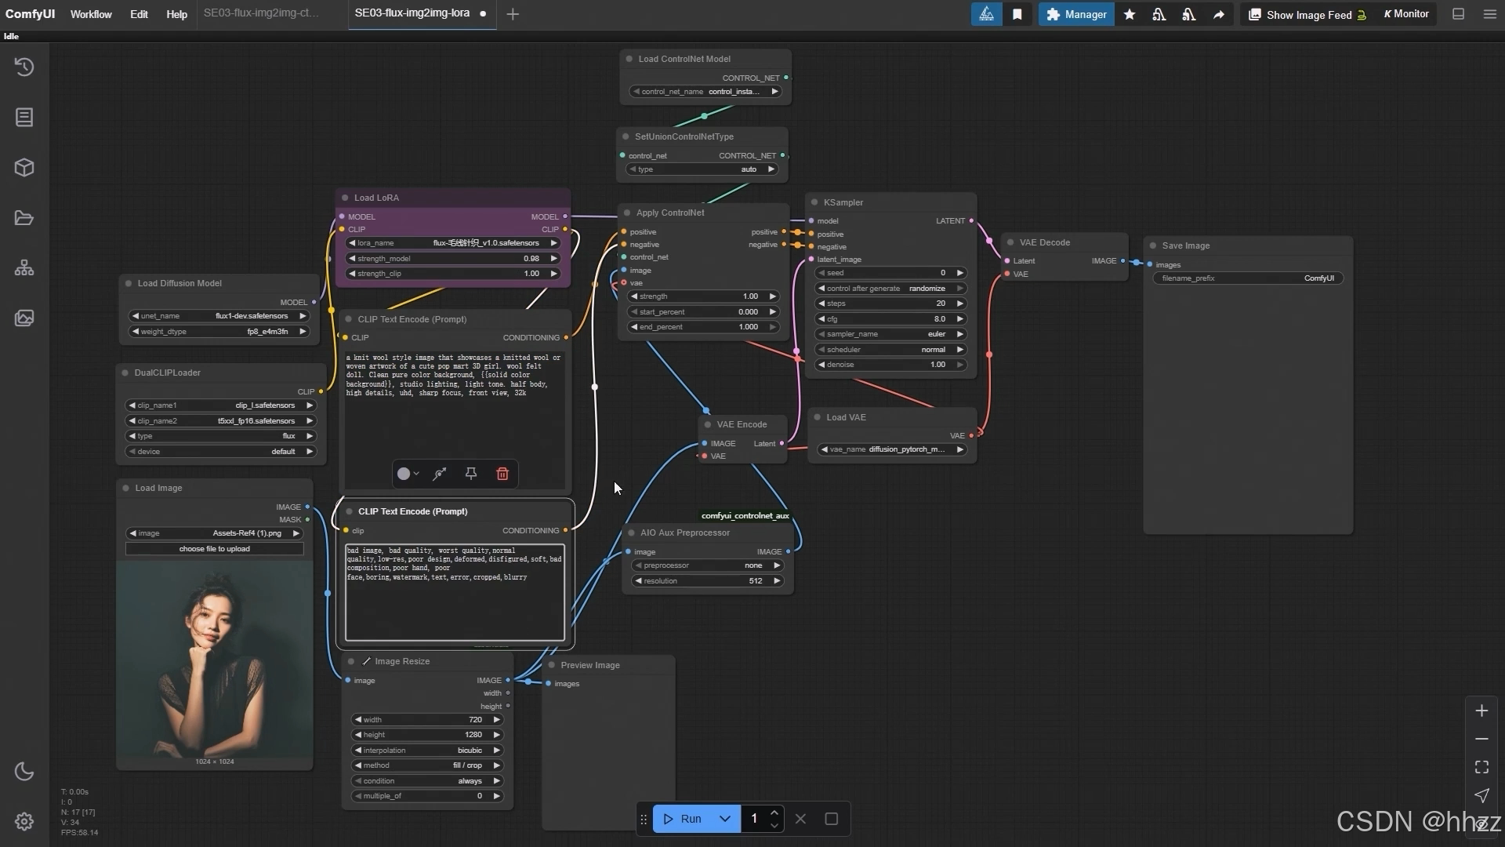The image size is (1505, 847).
Task: Open the queue history sidebar icon
Action: pyautogui.click(x=24, y=67)
